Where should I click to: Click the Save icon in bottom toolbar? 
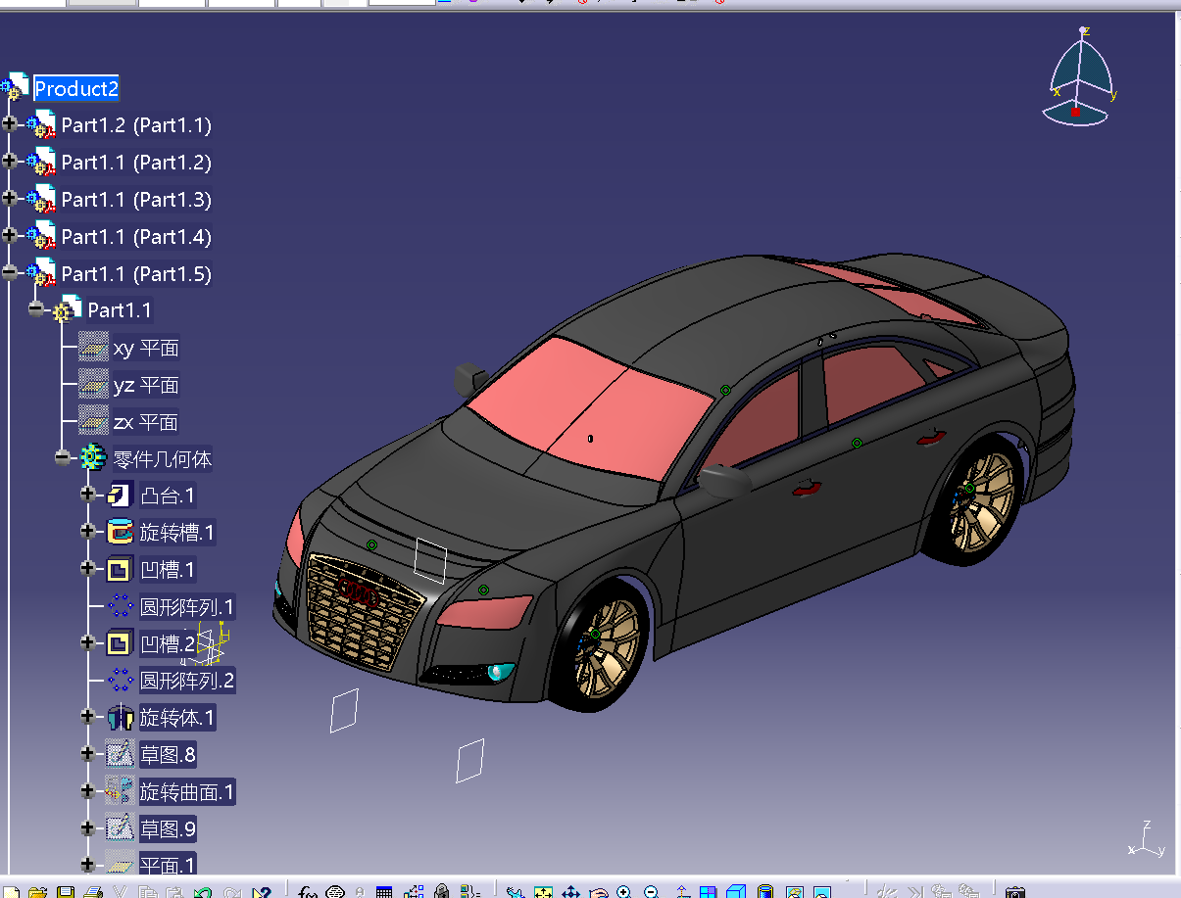click(66, 892)
